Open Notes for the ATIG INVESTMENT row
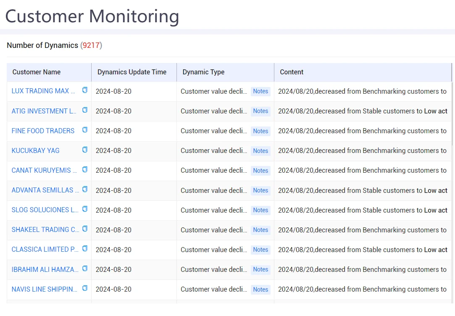Image resolution: width=455 pixels, height=316 pixels. coord(260,111)
